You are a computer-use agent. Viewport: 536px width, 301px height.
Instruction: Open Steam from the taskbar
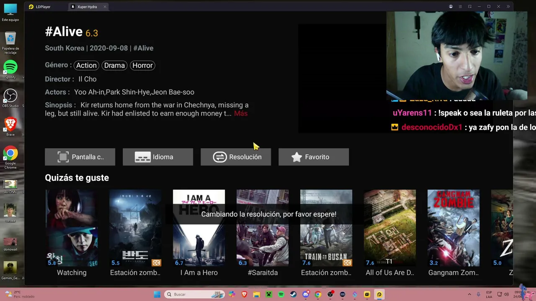tap(294, 294)
